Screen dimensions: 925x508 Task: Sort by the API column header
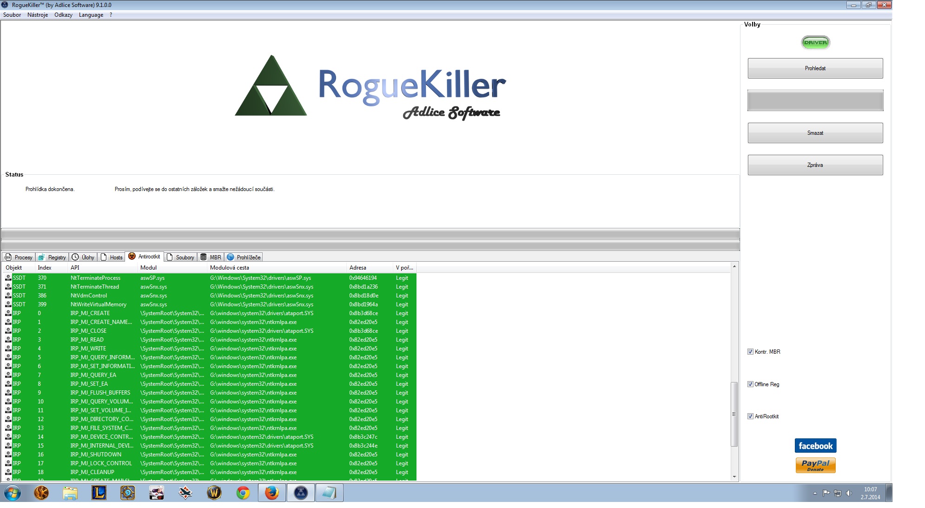coord(102,268)
